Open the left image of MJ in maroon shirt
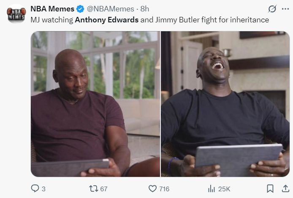Image resolution: width=293 pixels, height=198 pixels. click(x=95, y=104)
